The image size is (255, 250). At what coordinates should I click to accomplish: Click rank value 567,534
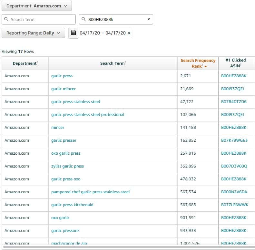pyautogui.click(x=188, y=192)
